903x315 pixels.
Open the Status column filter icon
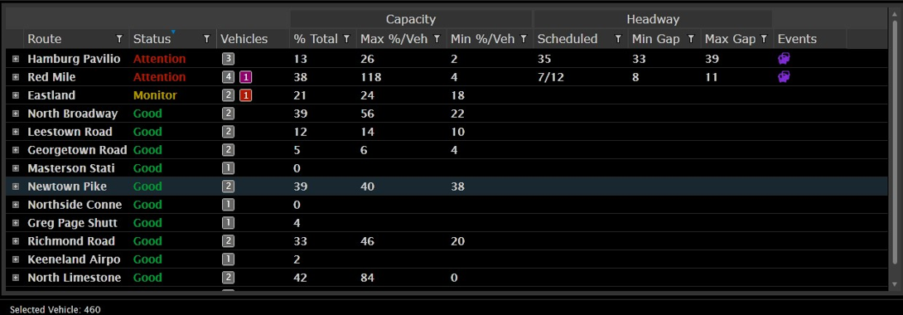tap(207, 39)
